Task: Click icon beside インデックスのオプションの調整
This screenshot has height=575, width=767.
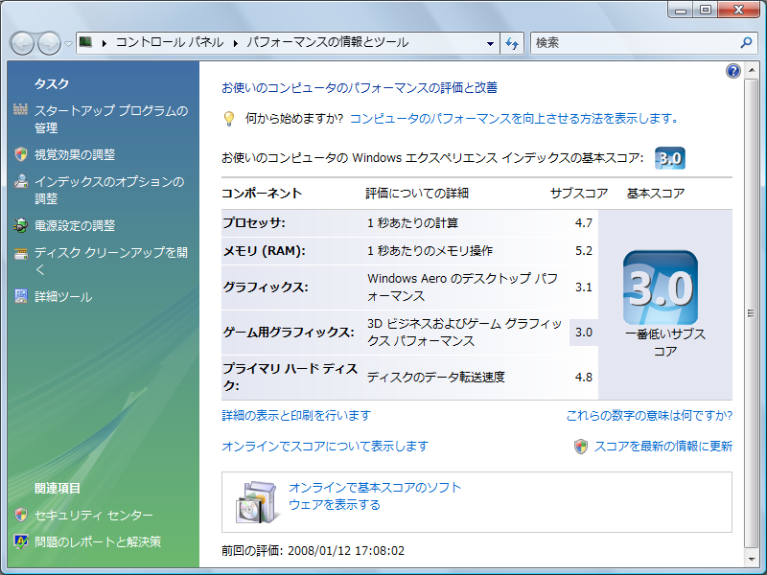Action: (20, 181)
